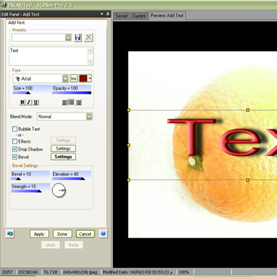277x277 pixels.
Task: Click the Ins insert special character button
Action: pyautogui.click(x=74, y=79)
